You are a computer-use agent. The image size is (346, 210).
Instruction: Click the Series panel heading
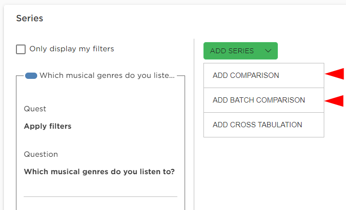click(x=29, y=18)
